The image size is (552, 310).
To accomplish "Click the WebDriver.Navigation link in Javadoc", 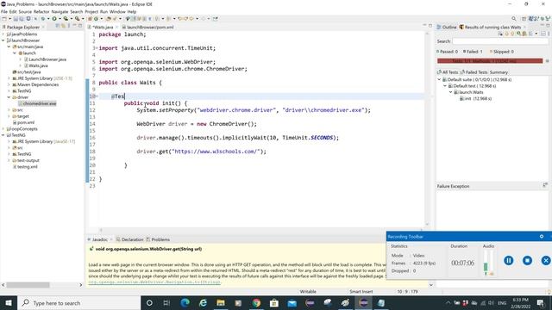I will (154, 282).
